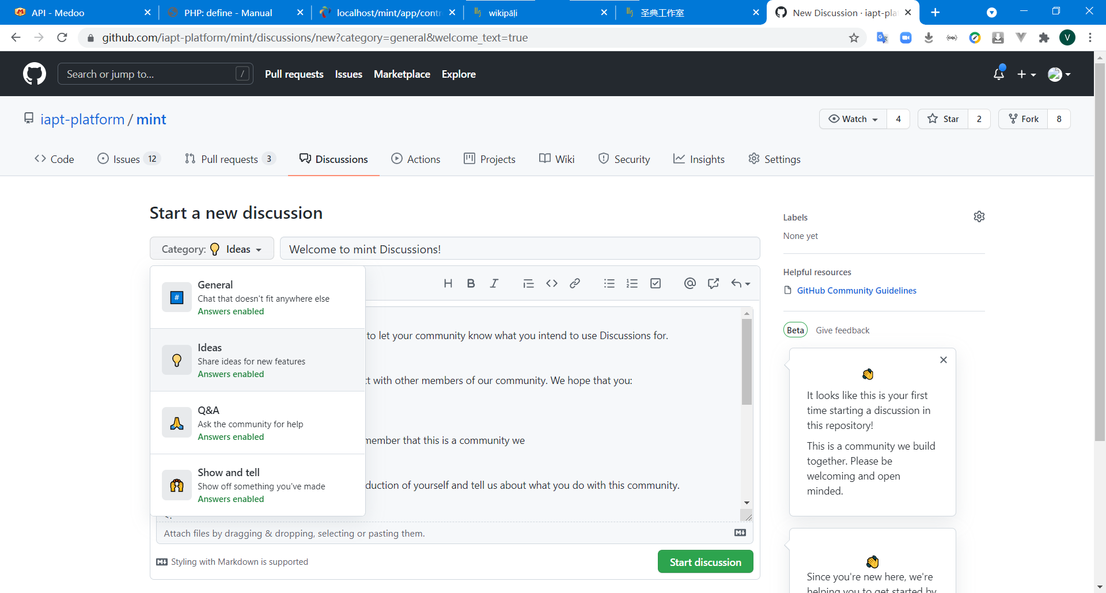This screenshot has height=593, width=1106.
Task: Select the Q&A category
Action: [257, 423]
